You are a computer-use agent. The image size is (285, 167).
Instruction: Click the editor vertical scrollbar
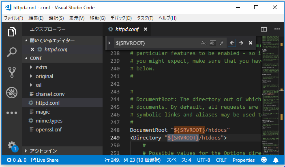click(281, 95)
